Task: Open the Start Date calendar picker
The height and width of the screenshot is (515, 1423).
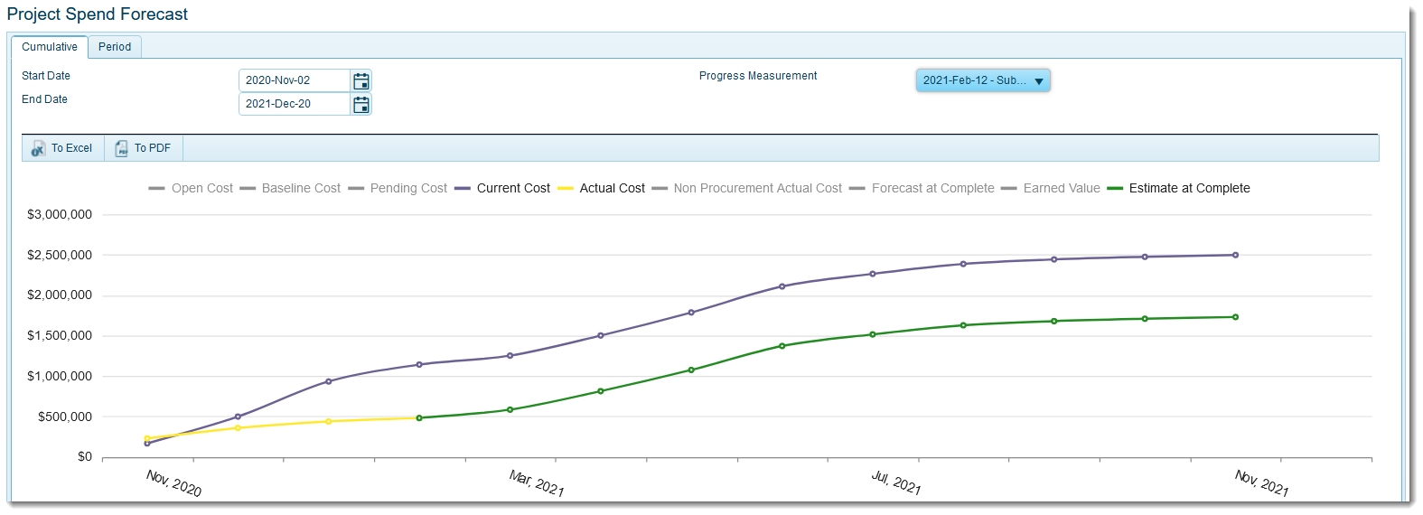Action: coord(360,80)
